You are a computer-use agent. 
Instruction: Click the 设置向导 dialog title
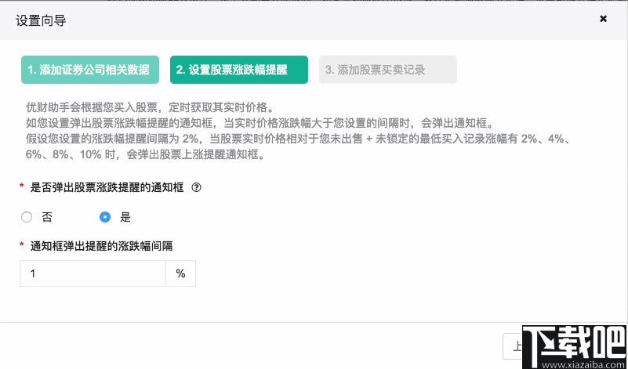click(41, 20)
